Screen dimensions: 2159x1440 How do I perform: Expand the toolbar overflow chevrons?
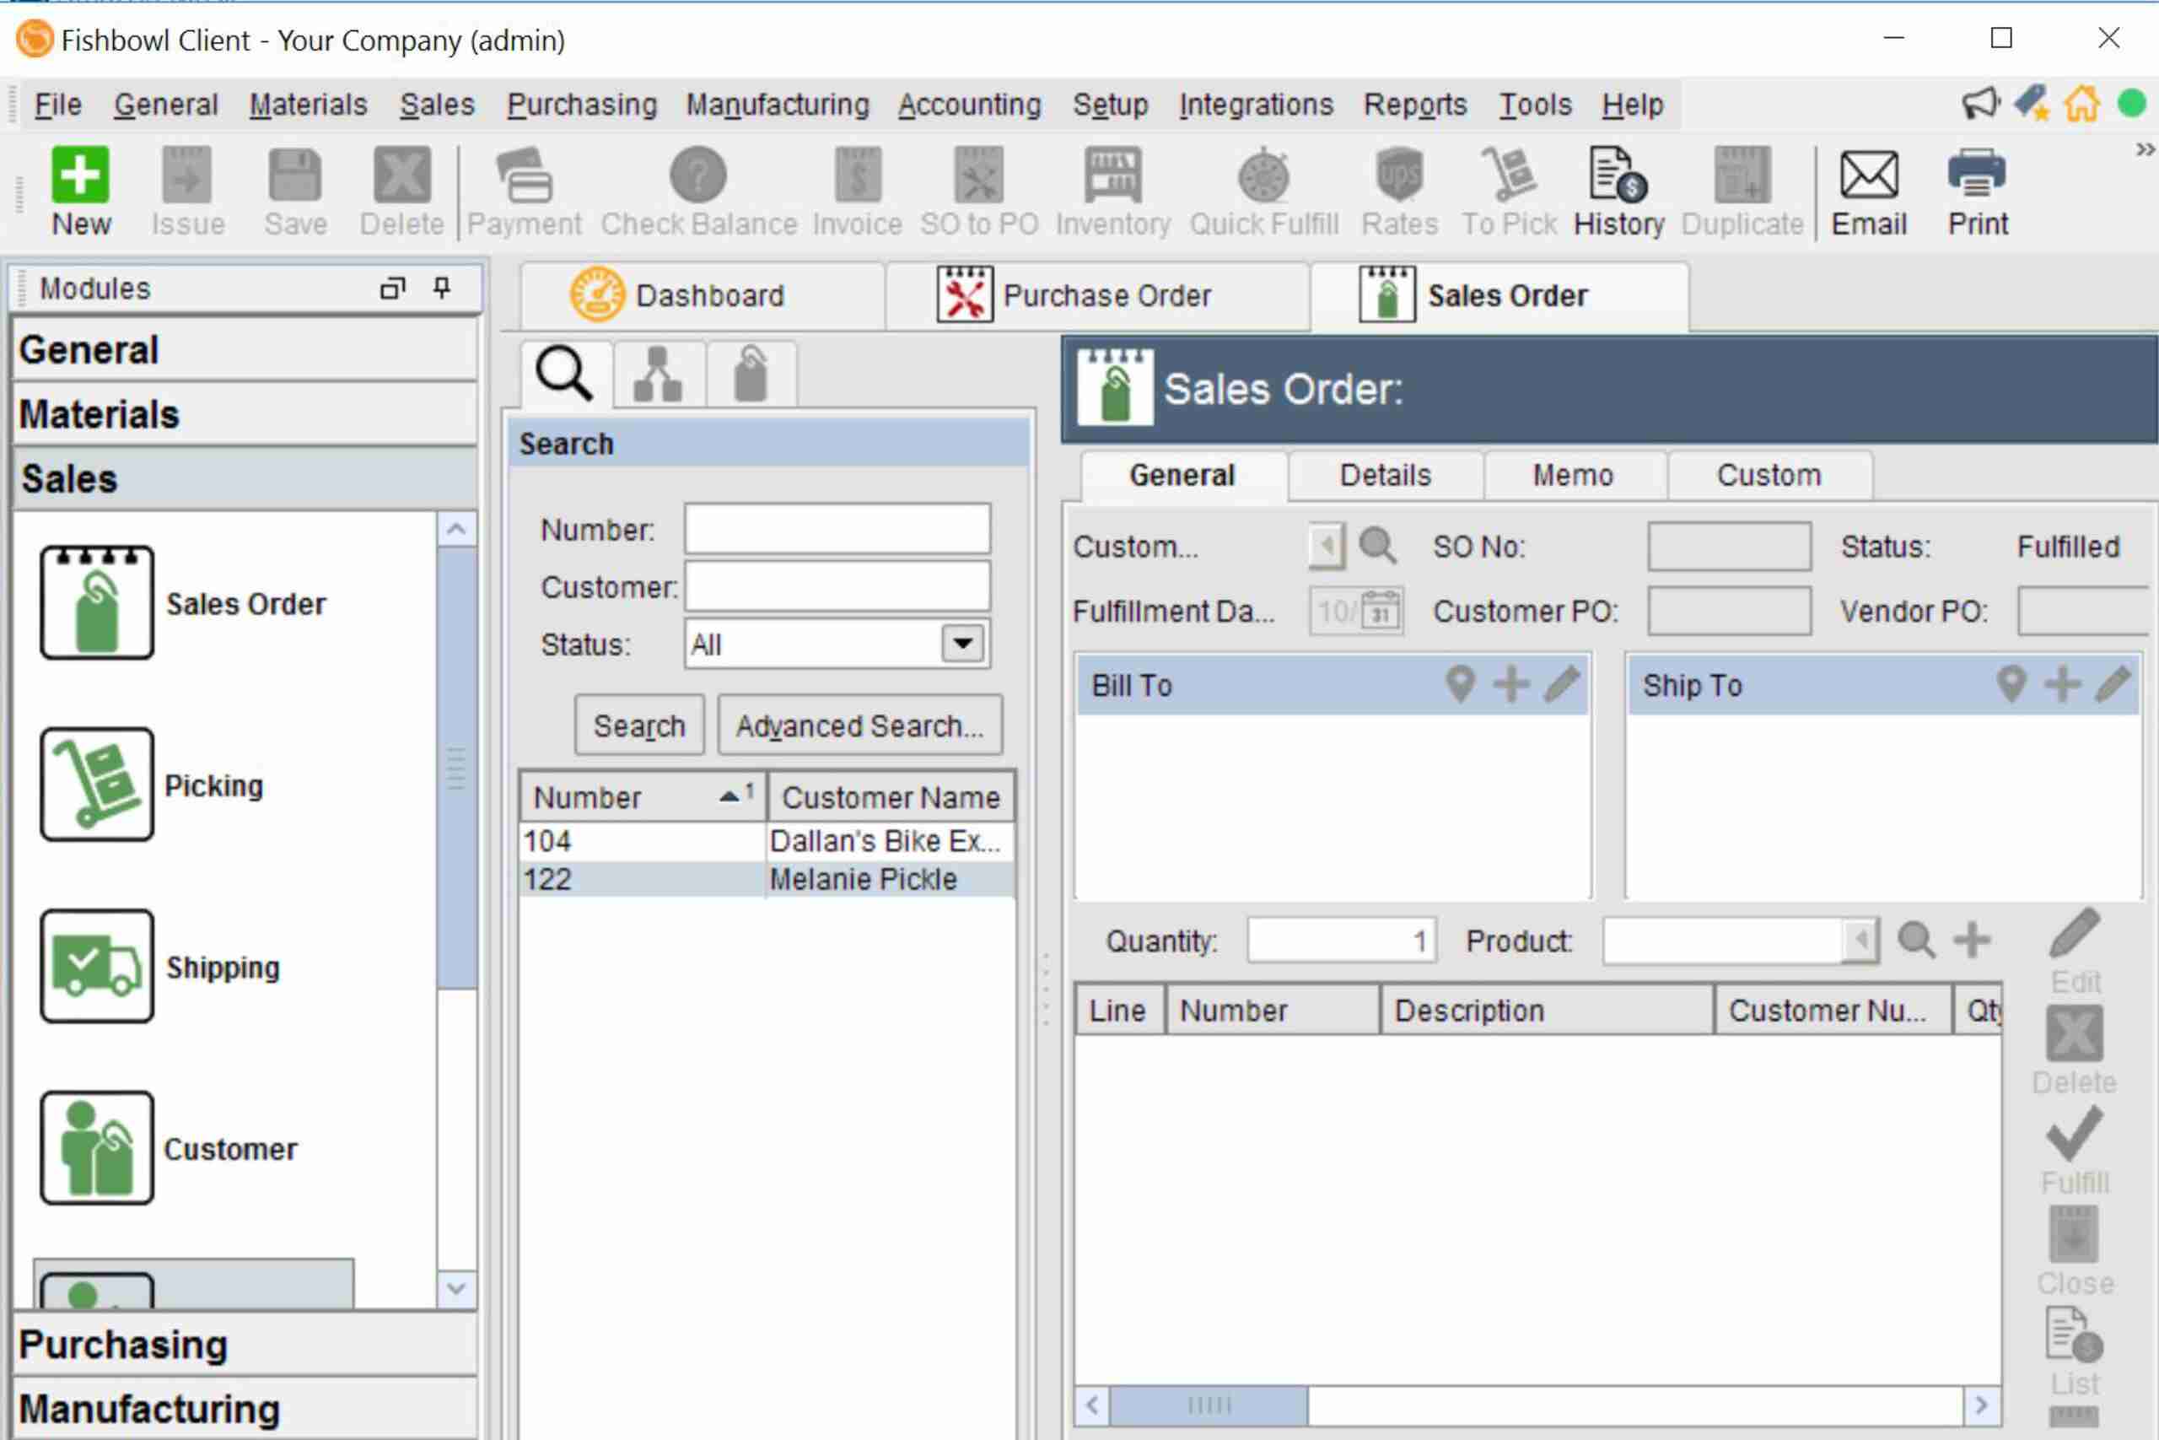tap(2145, 148)
